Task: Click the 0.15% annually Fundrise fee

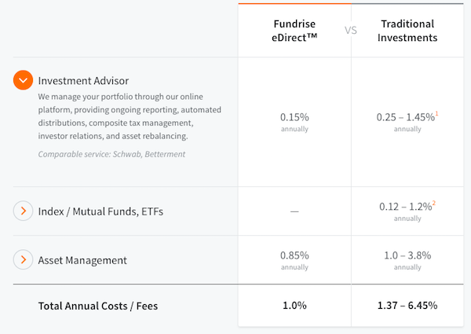Action: (x=294, y=117)
